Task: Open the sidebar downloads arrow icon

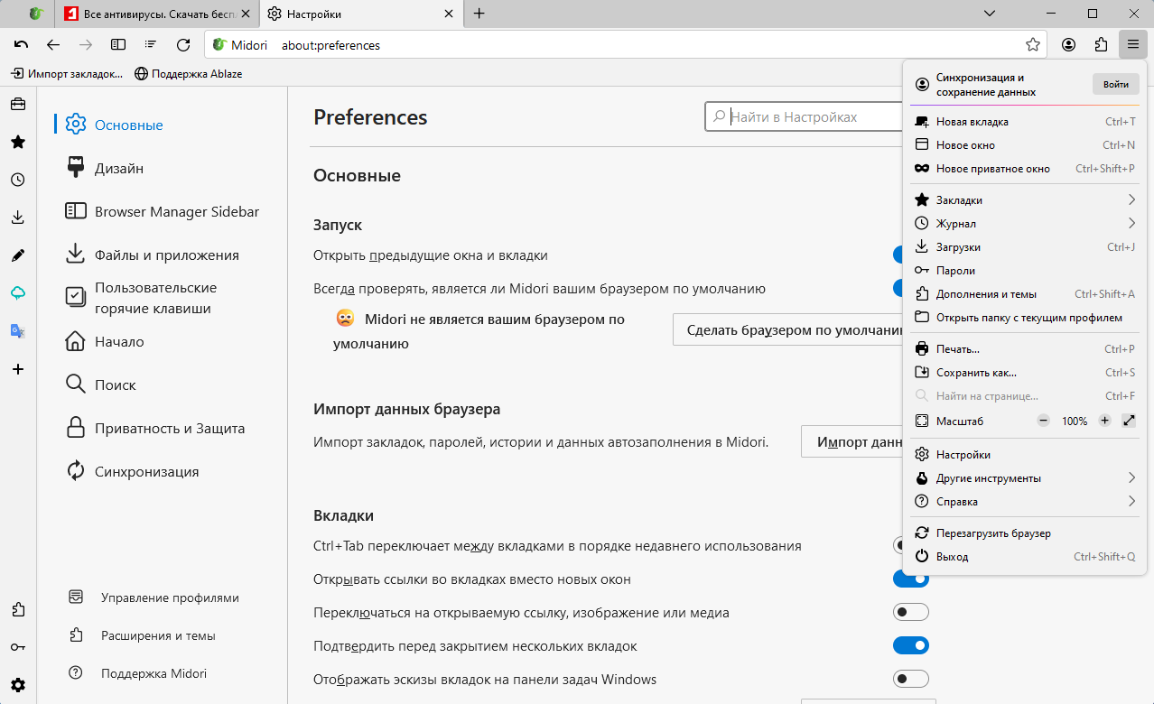Action: [18, 218]
